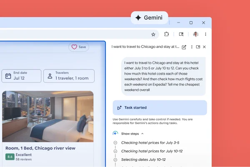Open Gemini panel more options menu
This screenshot has height=167, width=250.
pyautogui.click(x=192, y=47)
